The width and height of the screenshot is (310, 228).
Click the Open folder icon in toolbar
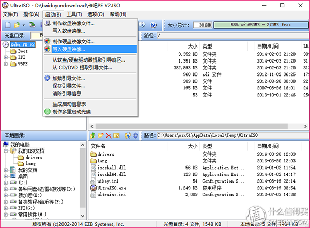coord(17,25)
